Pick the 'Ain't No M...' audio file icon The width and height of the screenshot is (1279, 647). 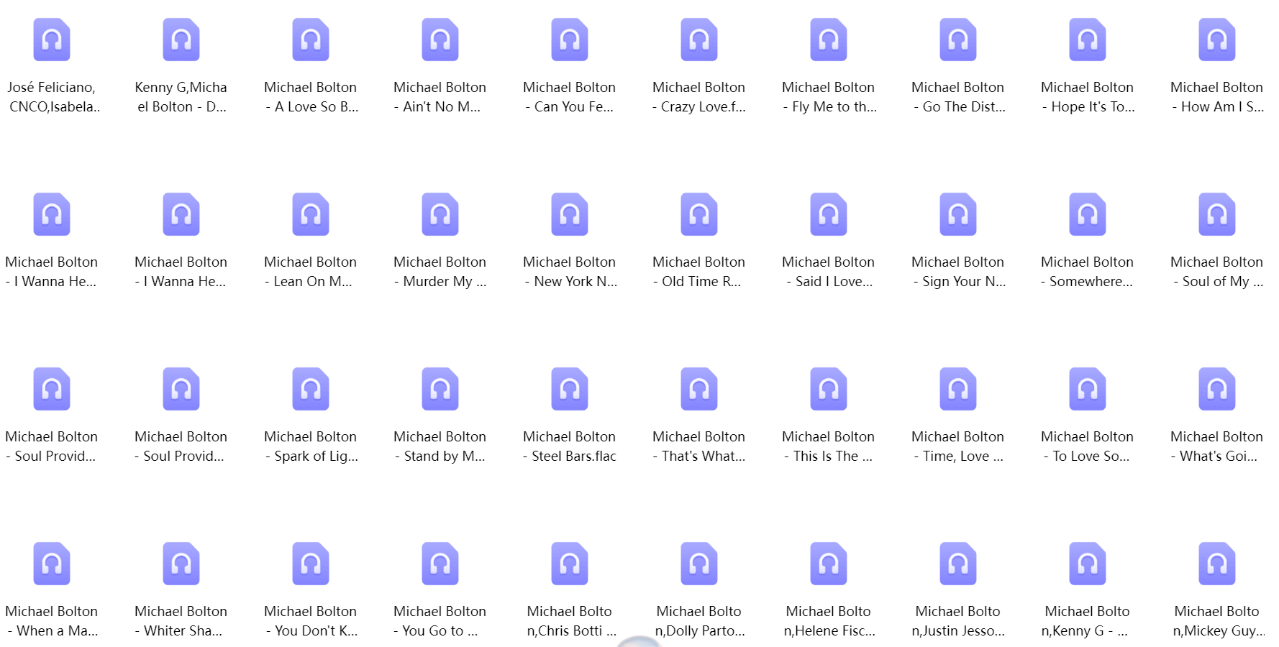click(440, 40)
